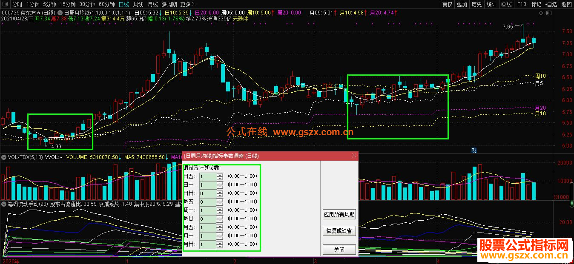Close the 指标参数调整 dialog with X
The width and height of the screenshot is (574, 264).
(x=354, y=156)
